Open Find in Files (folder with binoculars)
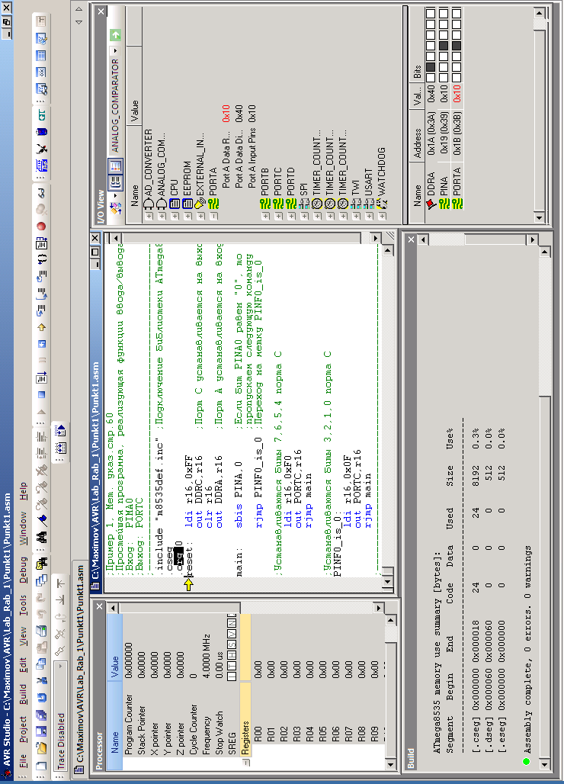The width and height of the screenshot is (564, 784). pyautogui.click(x=41, y=564)
